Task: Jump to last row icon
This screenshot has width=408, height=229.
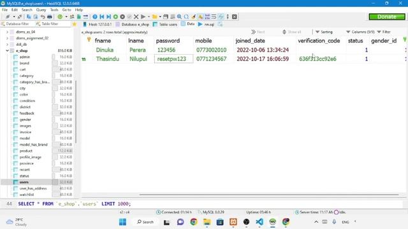Action: coord(109,17)
